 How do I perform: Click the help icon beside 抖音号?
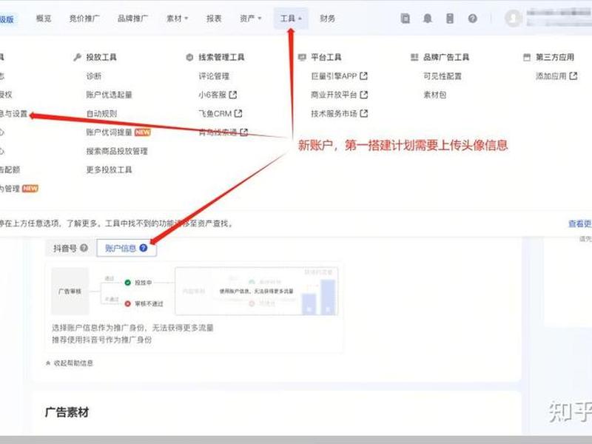(84, 248)
